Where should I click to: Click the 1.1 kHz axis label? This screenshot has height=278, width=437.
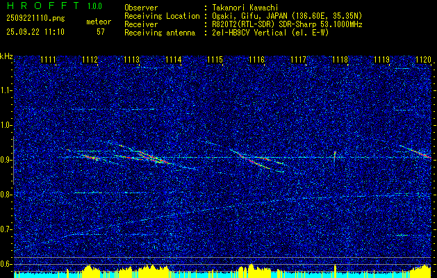click(x=6, y=90)
